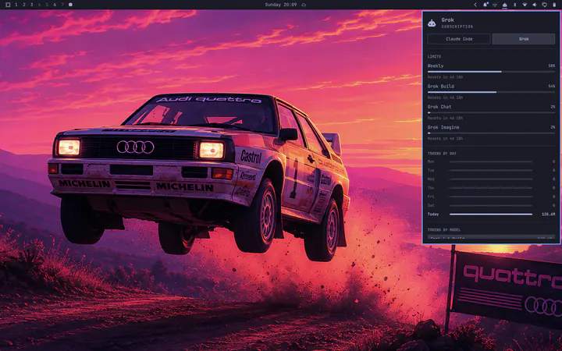
Task: Click the partially visible model row at panel bottom
Action: (491, 237)
